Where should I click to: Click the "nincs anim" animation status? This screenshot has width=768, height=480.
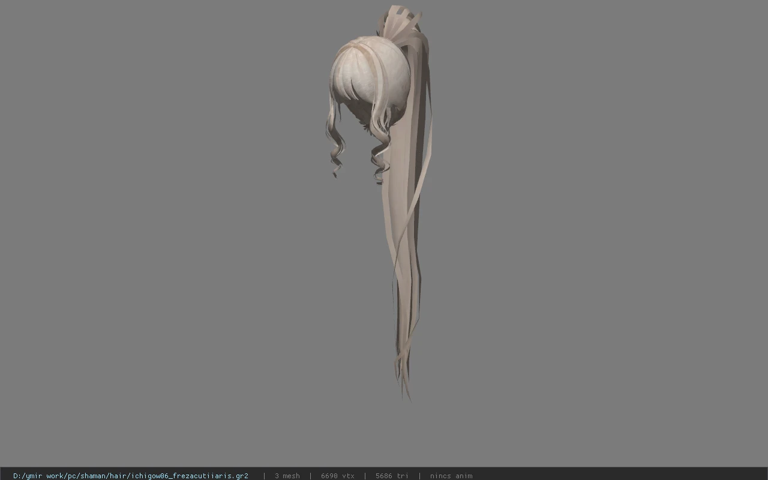pyautogui.click(x=451, y=476)
